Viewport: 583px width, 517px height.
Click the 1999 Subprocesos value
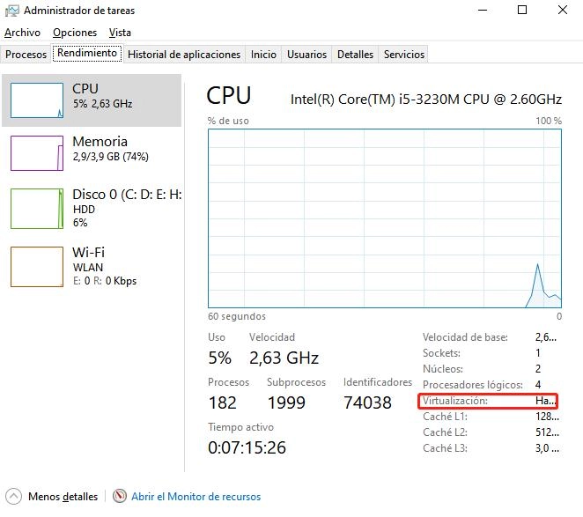286,403
